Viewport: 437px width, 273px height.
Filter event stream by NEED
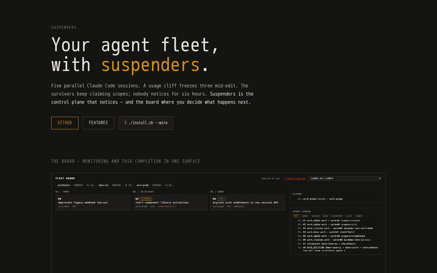tap(325, 216)
